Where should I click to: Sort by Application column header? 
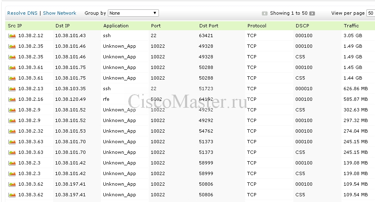(116, 26)
